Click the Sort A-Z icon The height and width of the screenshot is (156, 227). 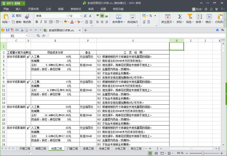tap(199, 17)
